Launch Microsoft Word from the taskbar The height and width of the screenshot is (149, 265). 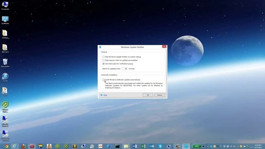pos(135,146)
